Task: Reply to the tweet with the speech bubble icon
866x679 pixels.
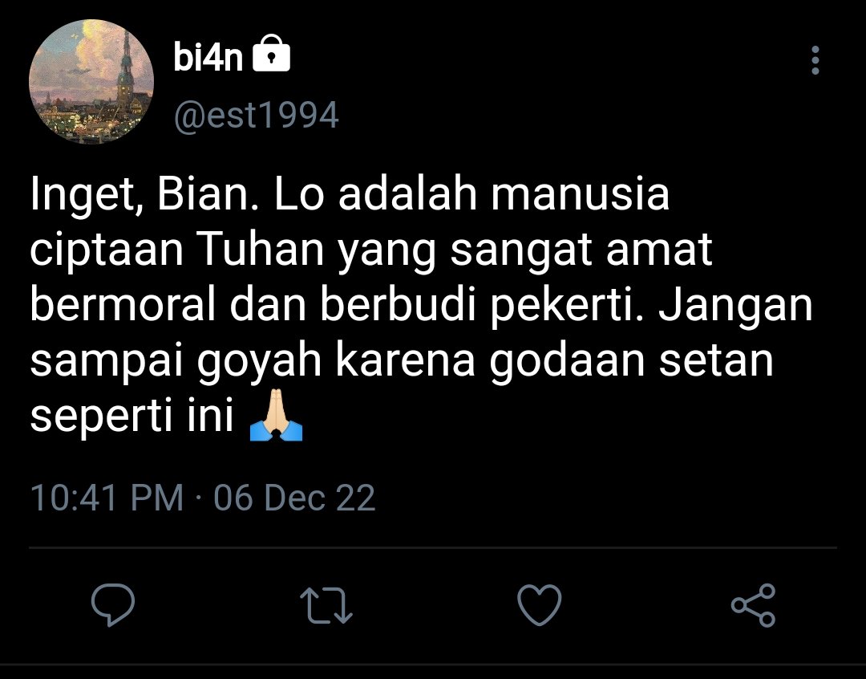Action: point(113,604)
